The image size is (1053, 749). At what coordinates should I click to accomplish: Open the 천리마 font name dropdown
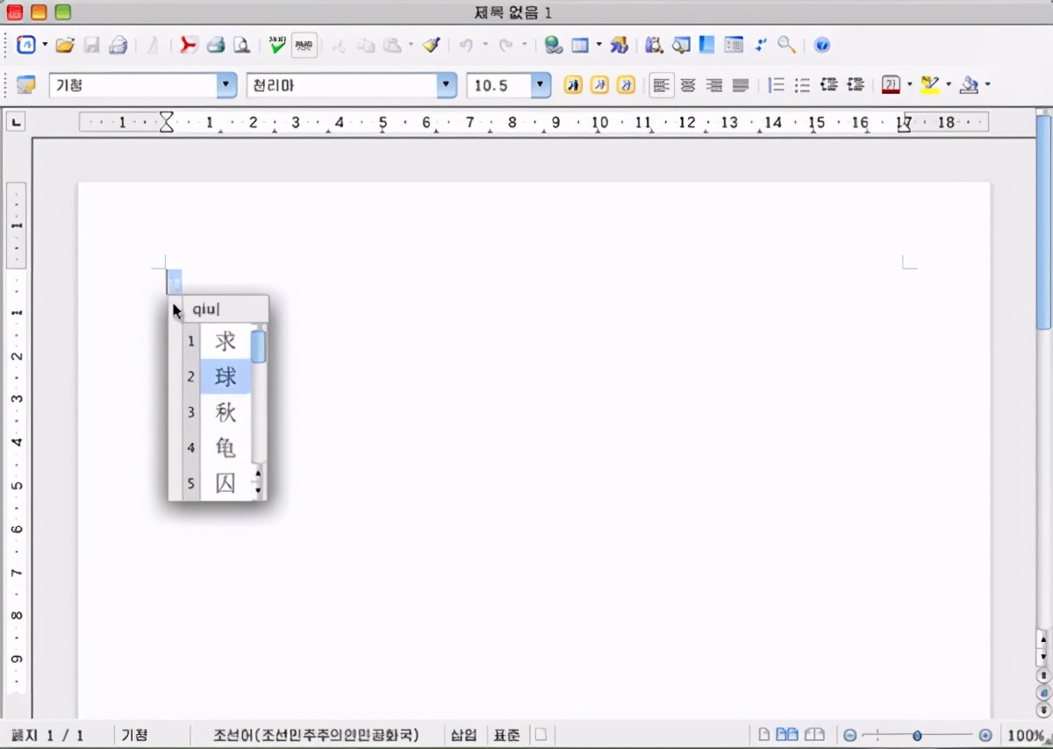point(447,85)
